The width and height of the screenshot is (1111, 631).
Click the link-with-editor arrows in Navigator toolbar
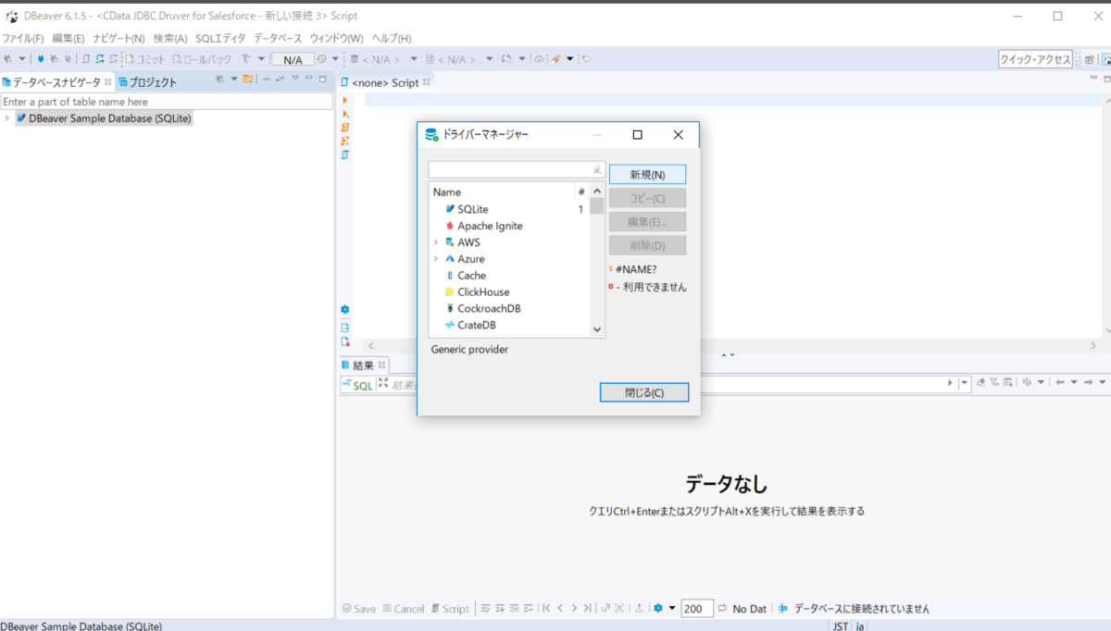[281, 79]
